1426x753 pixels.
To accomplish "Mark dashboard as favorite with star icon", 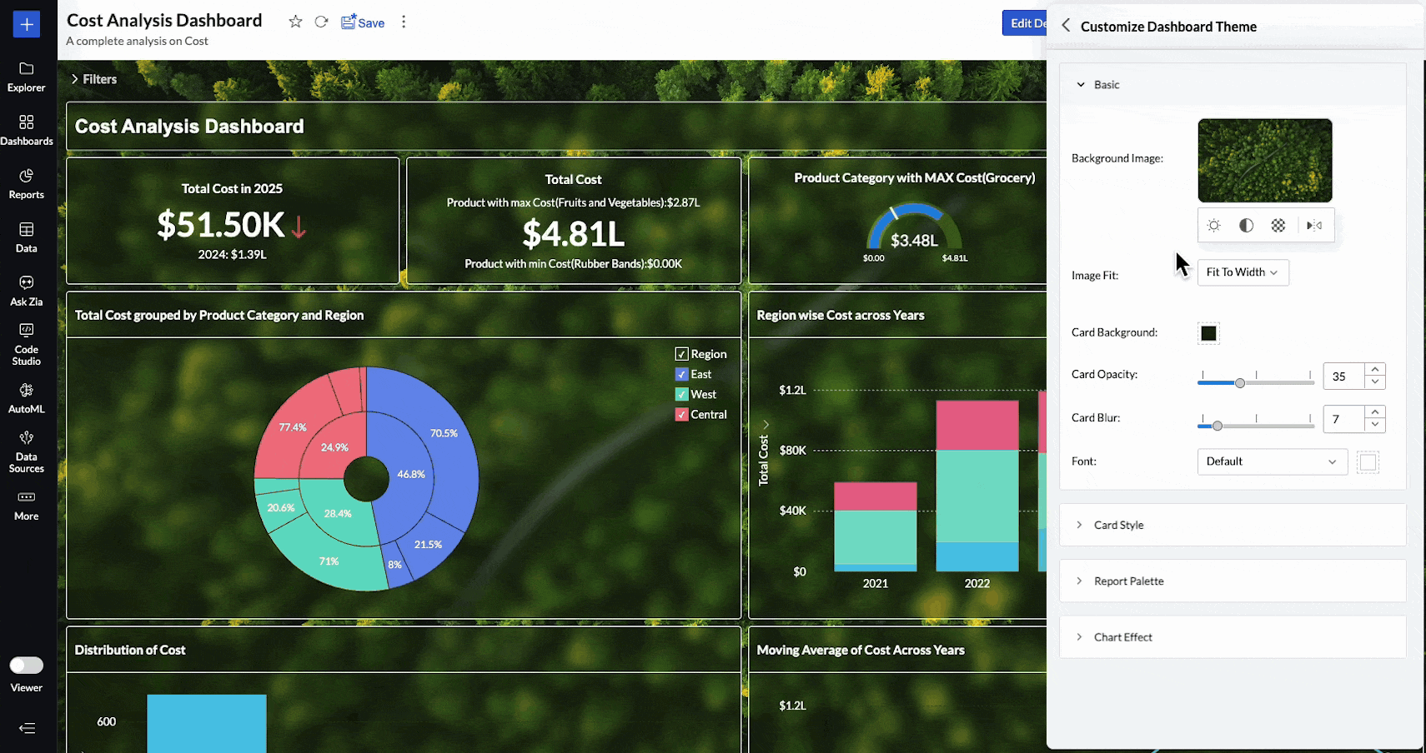I will pos(295,22).
